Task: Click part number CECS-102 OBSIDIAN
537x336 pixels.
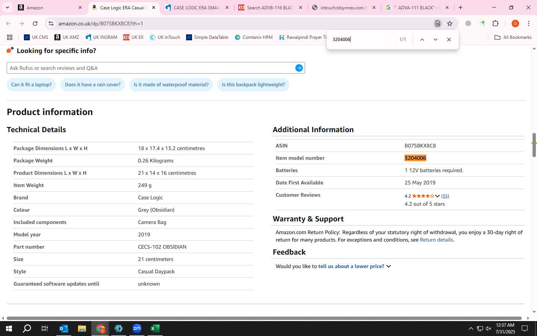Action: click(162, 247)
